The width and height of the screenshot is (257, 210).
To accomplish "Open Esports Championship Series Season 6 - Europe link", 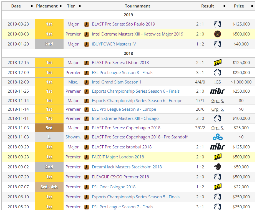I will pyautogui.click(x=137, y=101).
